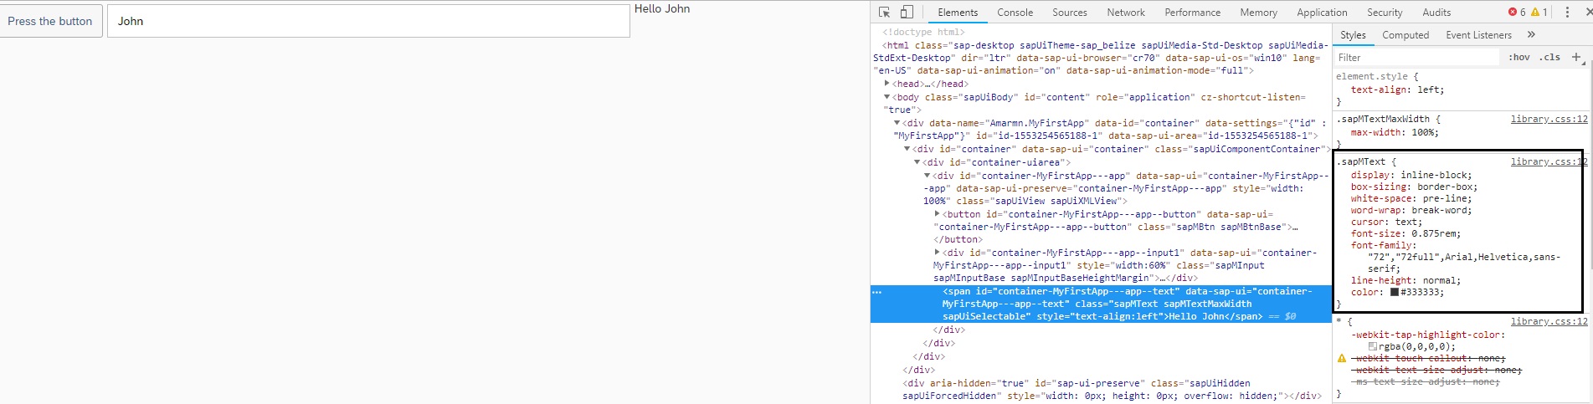The height and width of the screenshot is (404, 1593).
Task: Select the sap-ui-preserve hidden div row
Action: coord(1101,389)
